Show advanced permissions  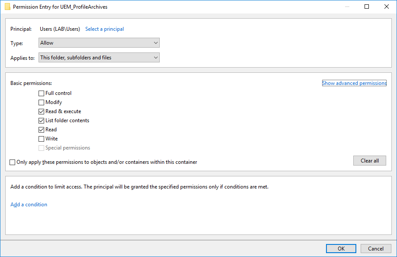[x=354, y=83]
